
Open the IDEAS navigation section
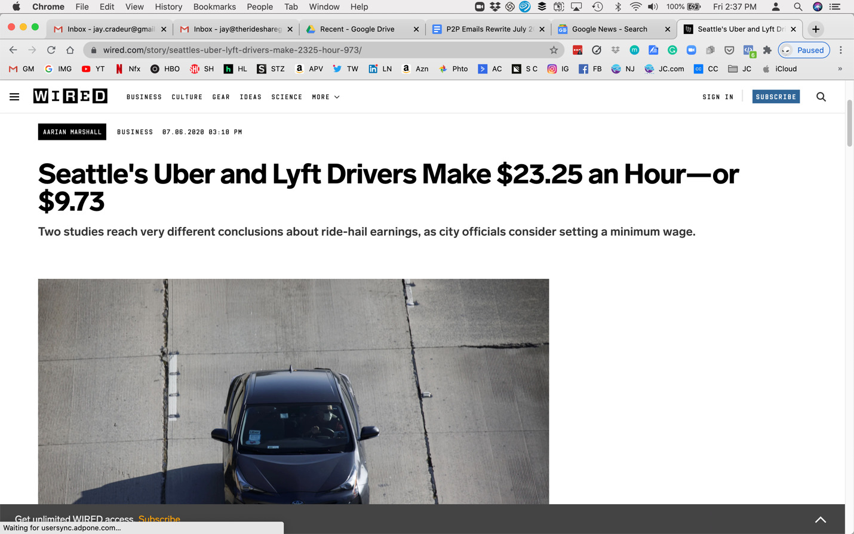point(251,97)
